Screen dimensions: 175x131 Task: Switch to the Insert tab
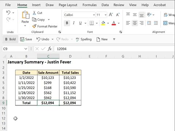click(36, 5)
